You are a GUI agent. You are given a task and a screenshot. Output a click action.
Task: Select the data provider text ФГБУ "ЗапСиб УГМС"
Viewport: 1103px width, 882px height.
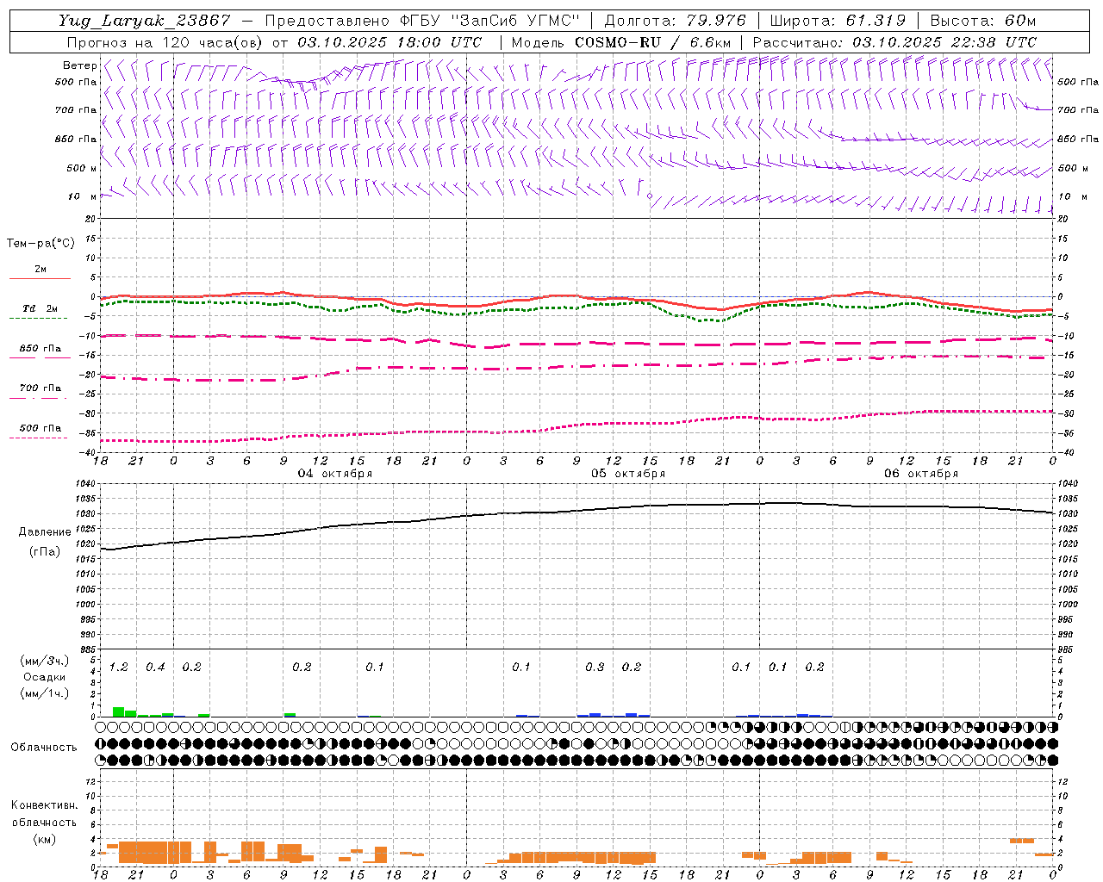pos(488,21)
